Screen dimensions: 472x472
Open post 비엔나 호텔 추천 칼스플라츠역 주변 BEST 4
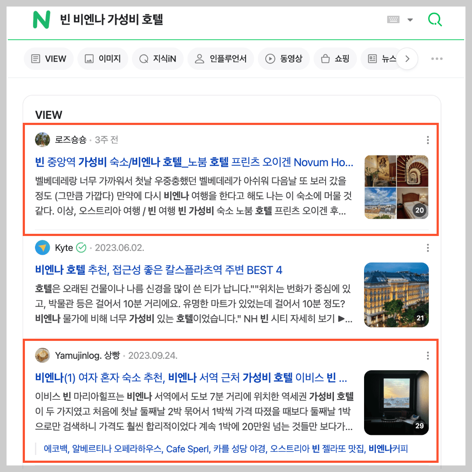point(159,270)
